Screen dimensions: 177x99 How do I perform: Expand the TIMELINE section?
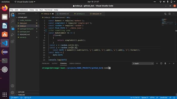21,95
